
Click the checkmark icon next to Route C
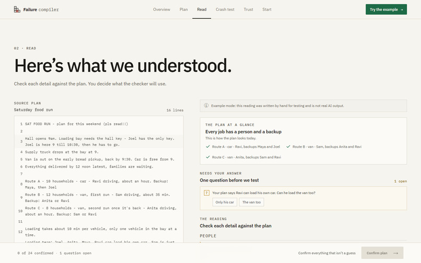click(208, 157)
